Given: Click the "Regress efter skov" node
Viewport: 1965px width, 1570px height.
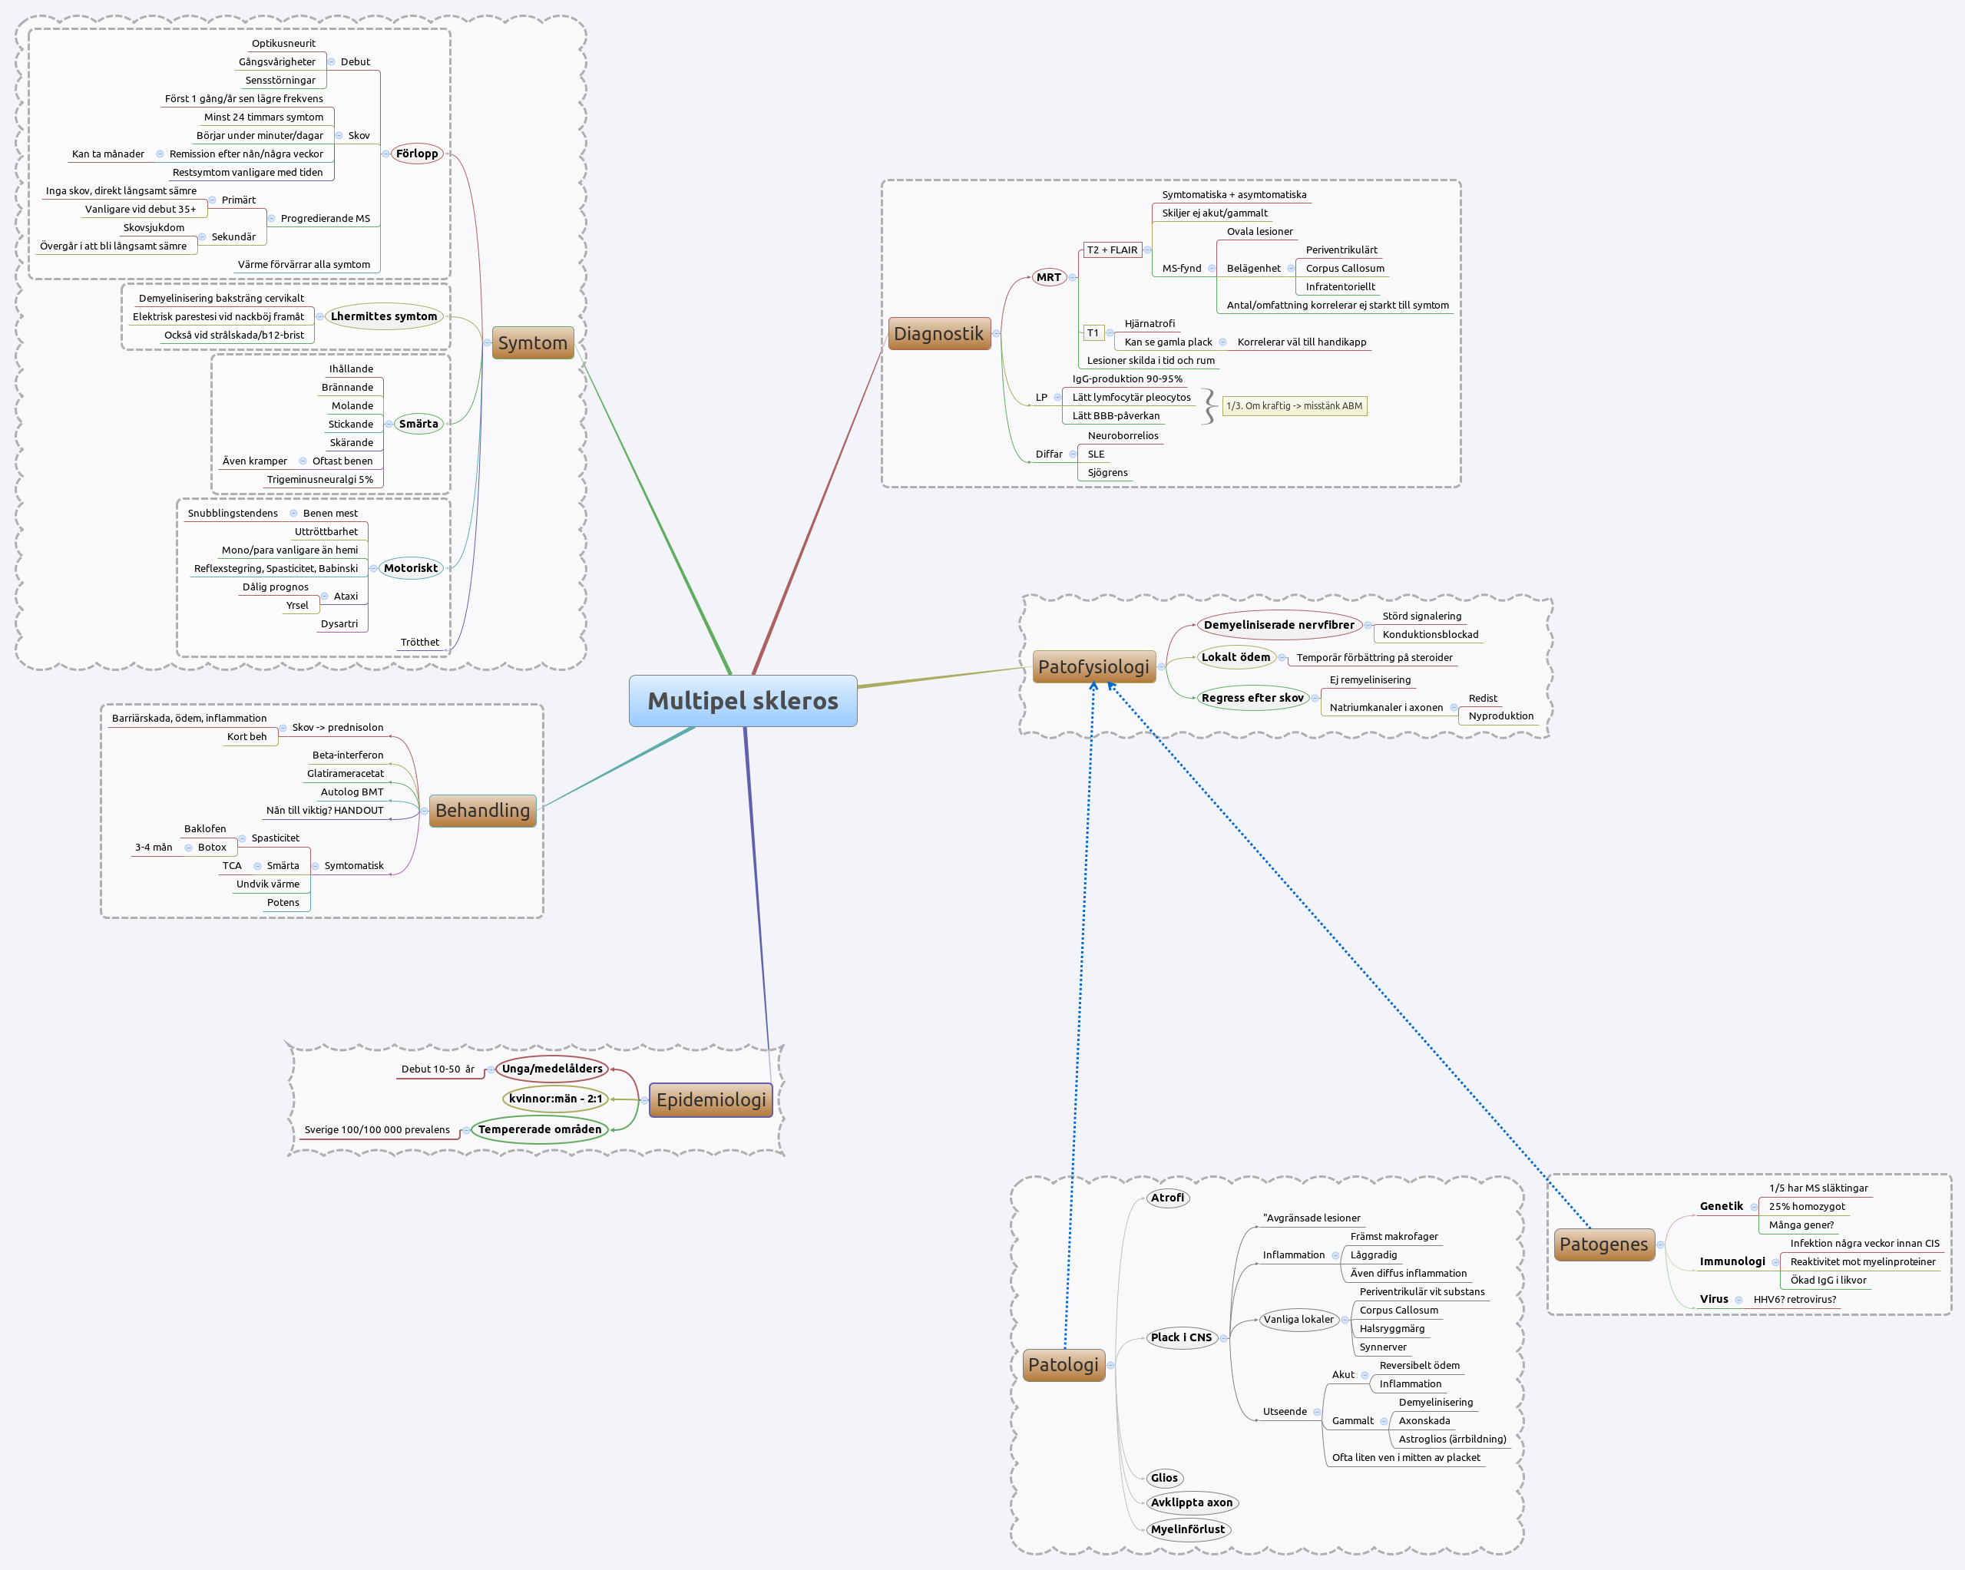Looking at the screenshot, I should [1252, 697].
